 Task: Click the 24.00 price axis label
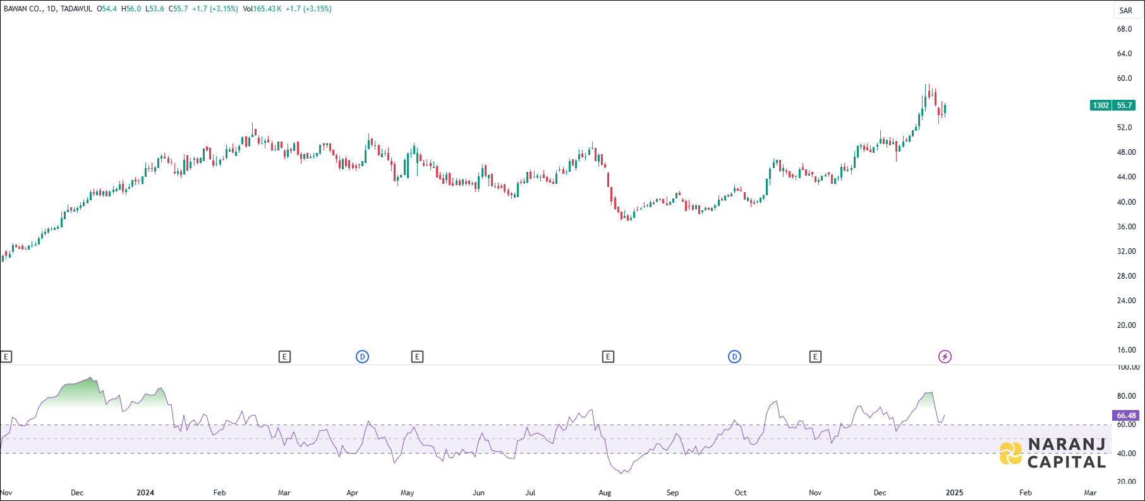1127,301
